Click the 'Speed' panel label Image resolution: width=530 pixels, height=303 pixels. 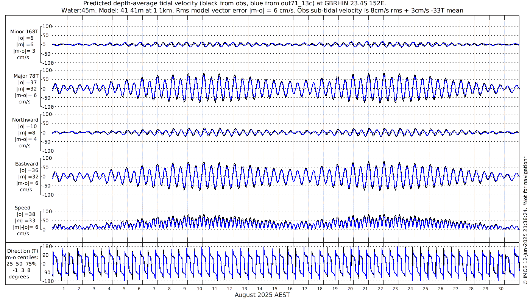pyautogui.click(x=23, y=208)
